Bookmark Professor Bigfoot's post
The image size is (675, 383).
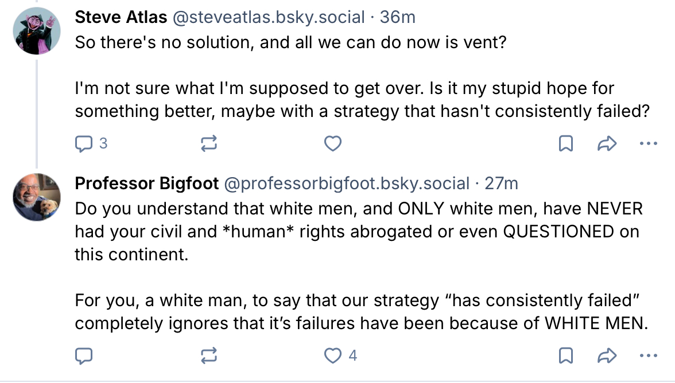tap(566, 356)
